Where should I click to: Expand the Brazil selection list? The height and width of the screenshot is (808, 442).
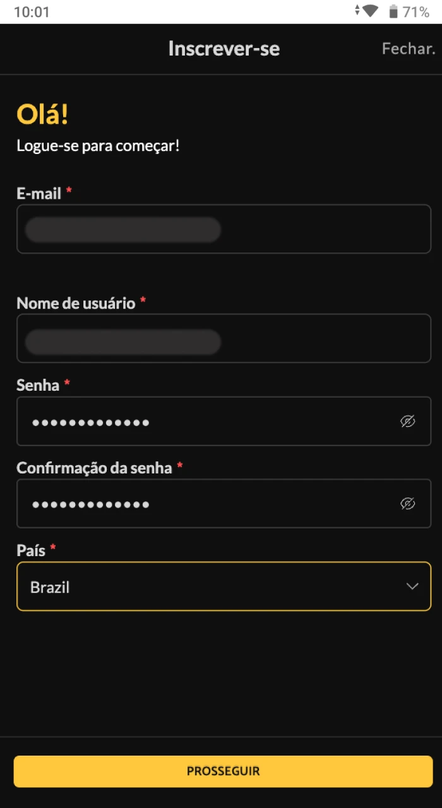pos(224,586)
